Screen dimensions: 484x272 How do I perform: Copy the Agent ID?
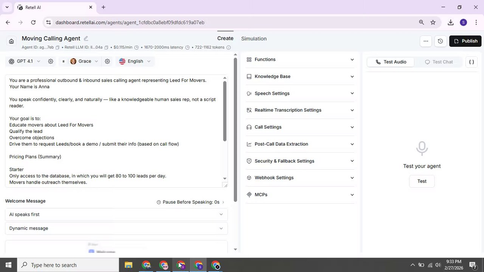coord(57,48)
